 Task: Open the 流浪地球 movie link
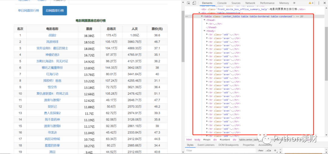pyautogui.click(x=52, y=42)
